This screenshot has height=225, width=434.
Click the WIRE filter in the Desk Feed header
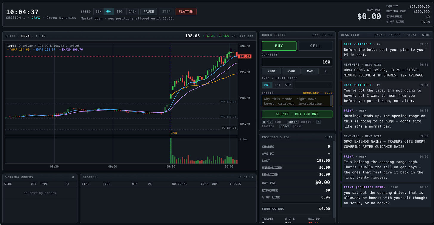[426, 35]
